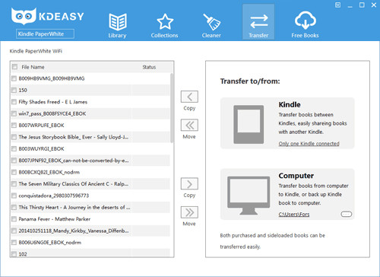380x277 pixels.
Task: Check the B003WUYRGI_EBOK checkbox
Action: (x=14, y=148)
